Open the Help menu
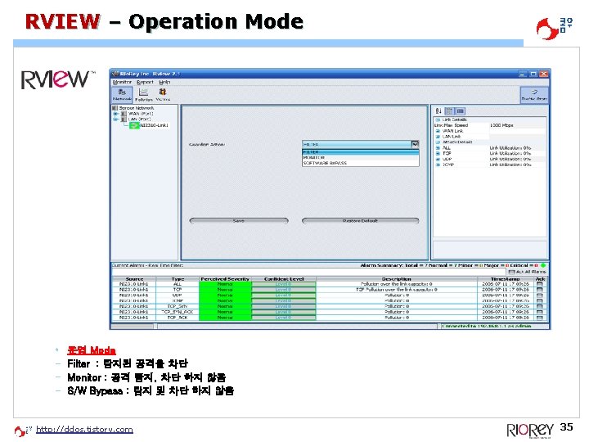 click(164, 82)
